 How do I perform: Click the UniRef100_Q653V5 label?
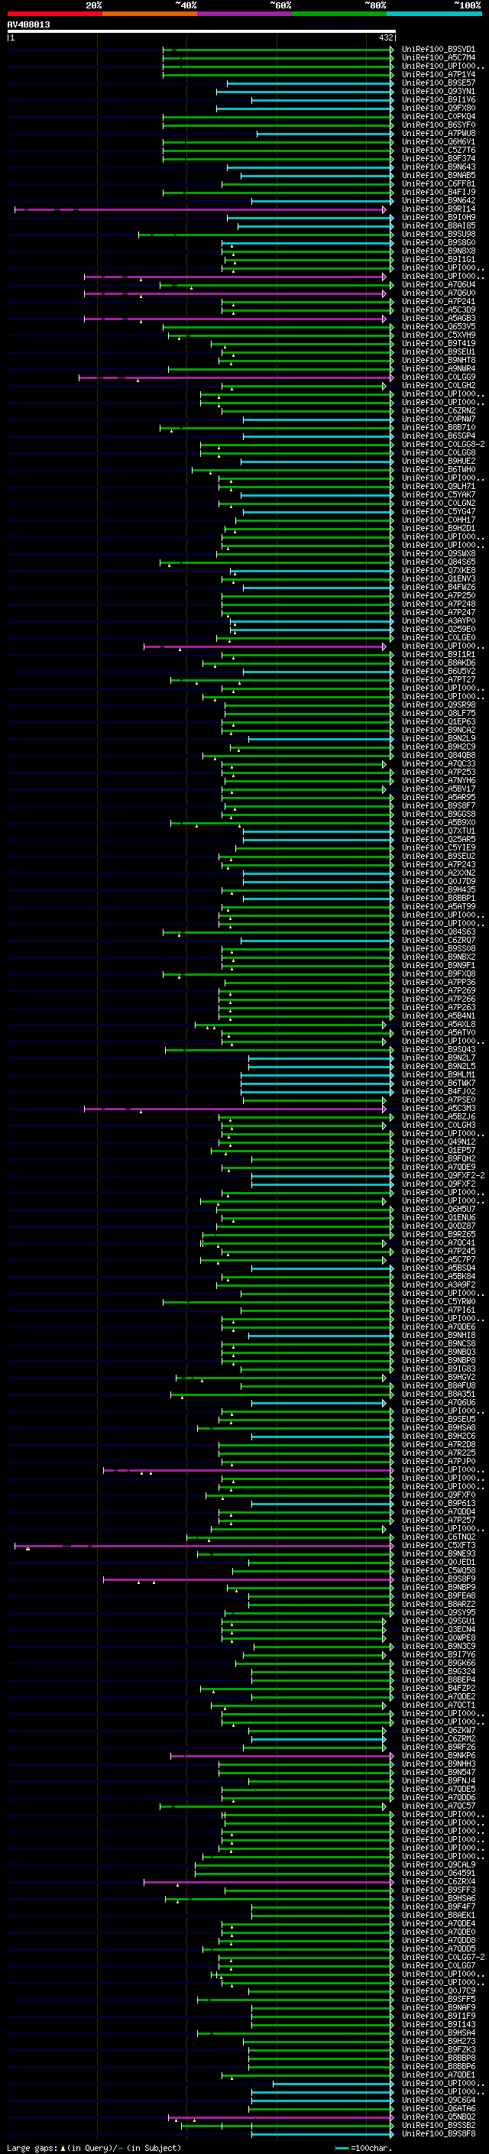point(438,327)
